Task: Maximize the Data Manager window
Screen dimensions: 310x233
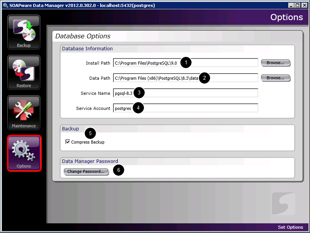Action: tap(297, 5)
